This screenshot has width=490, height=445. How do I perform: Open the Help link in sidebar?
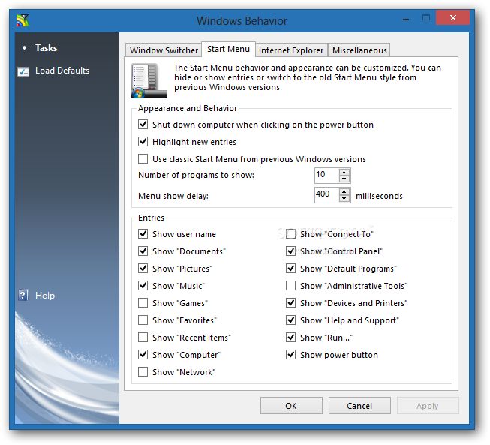click(45, 296)
